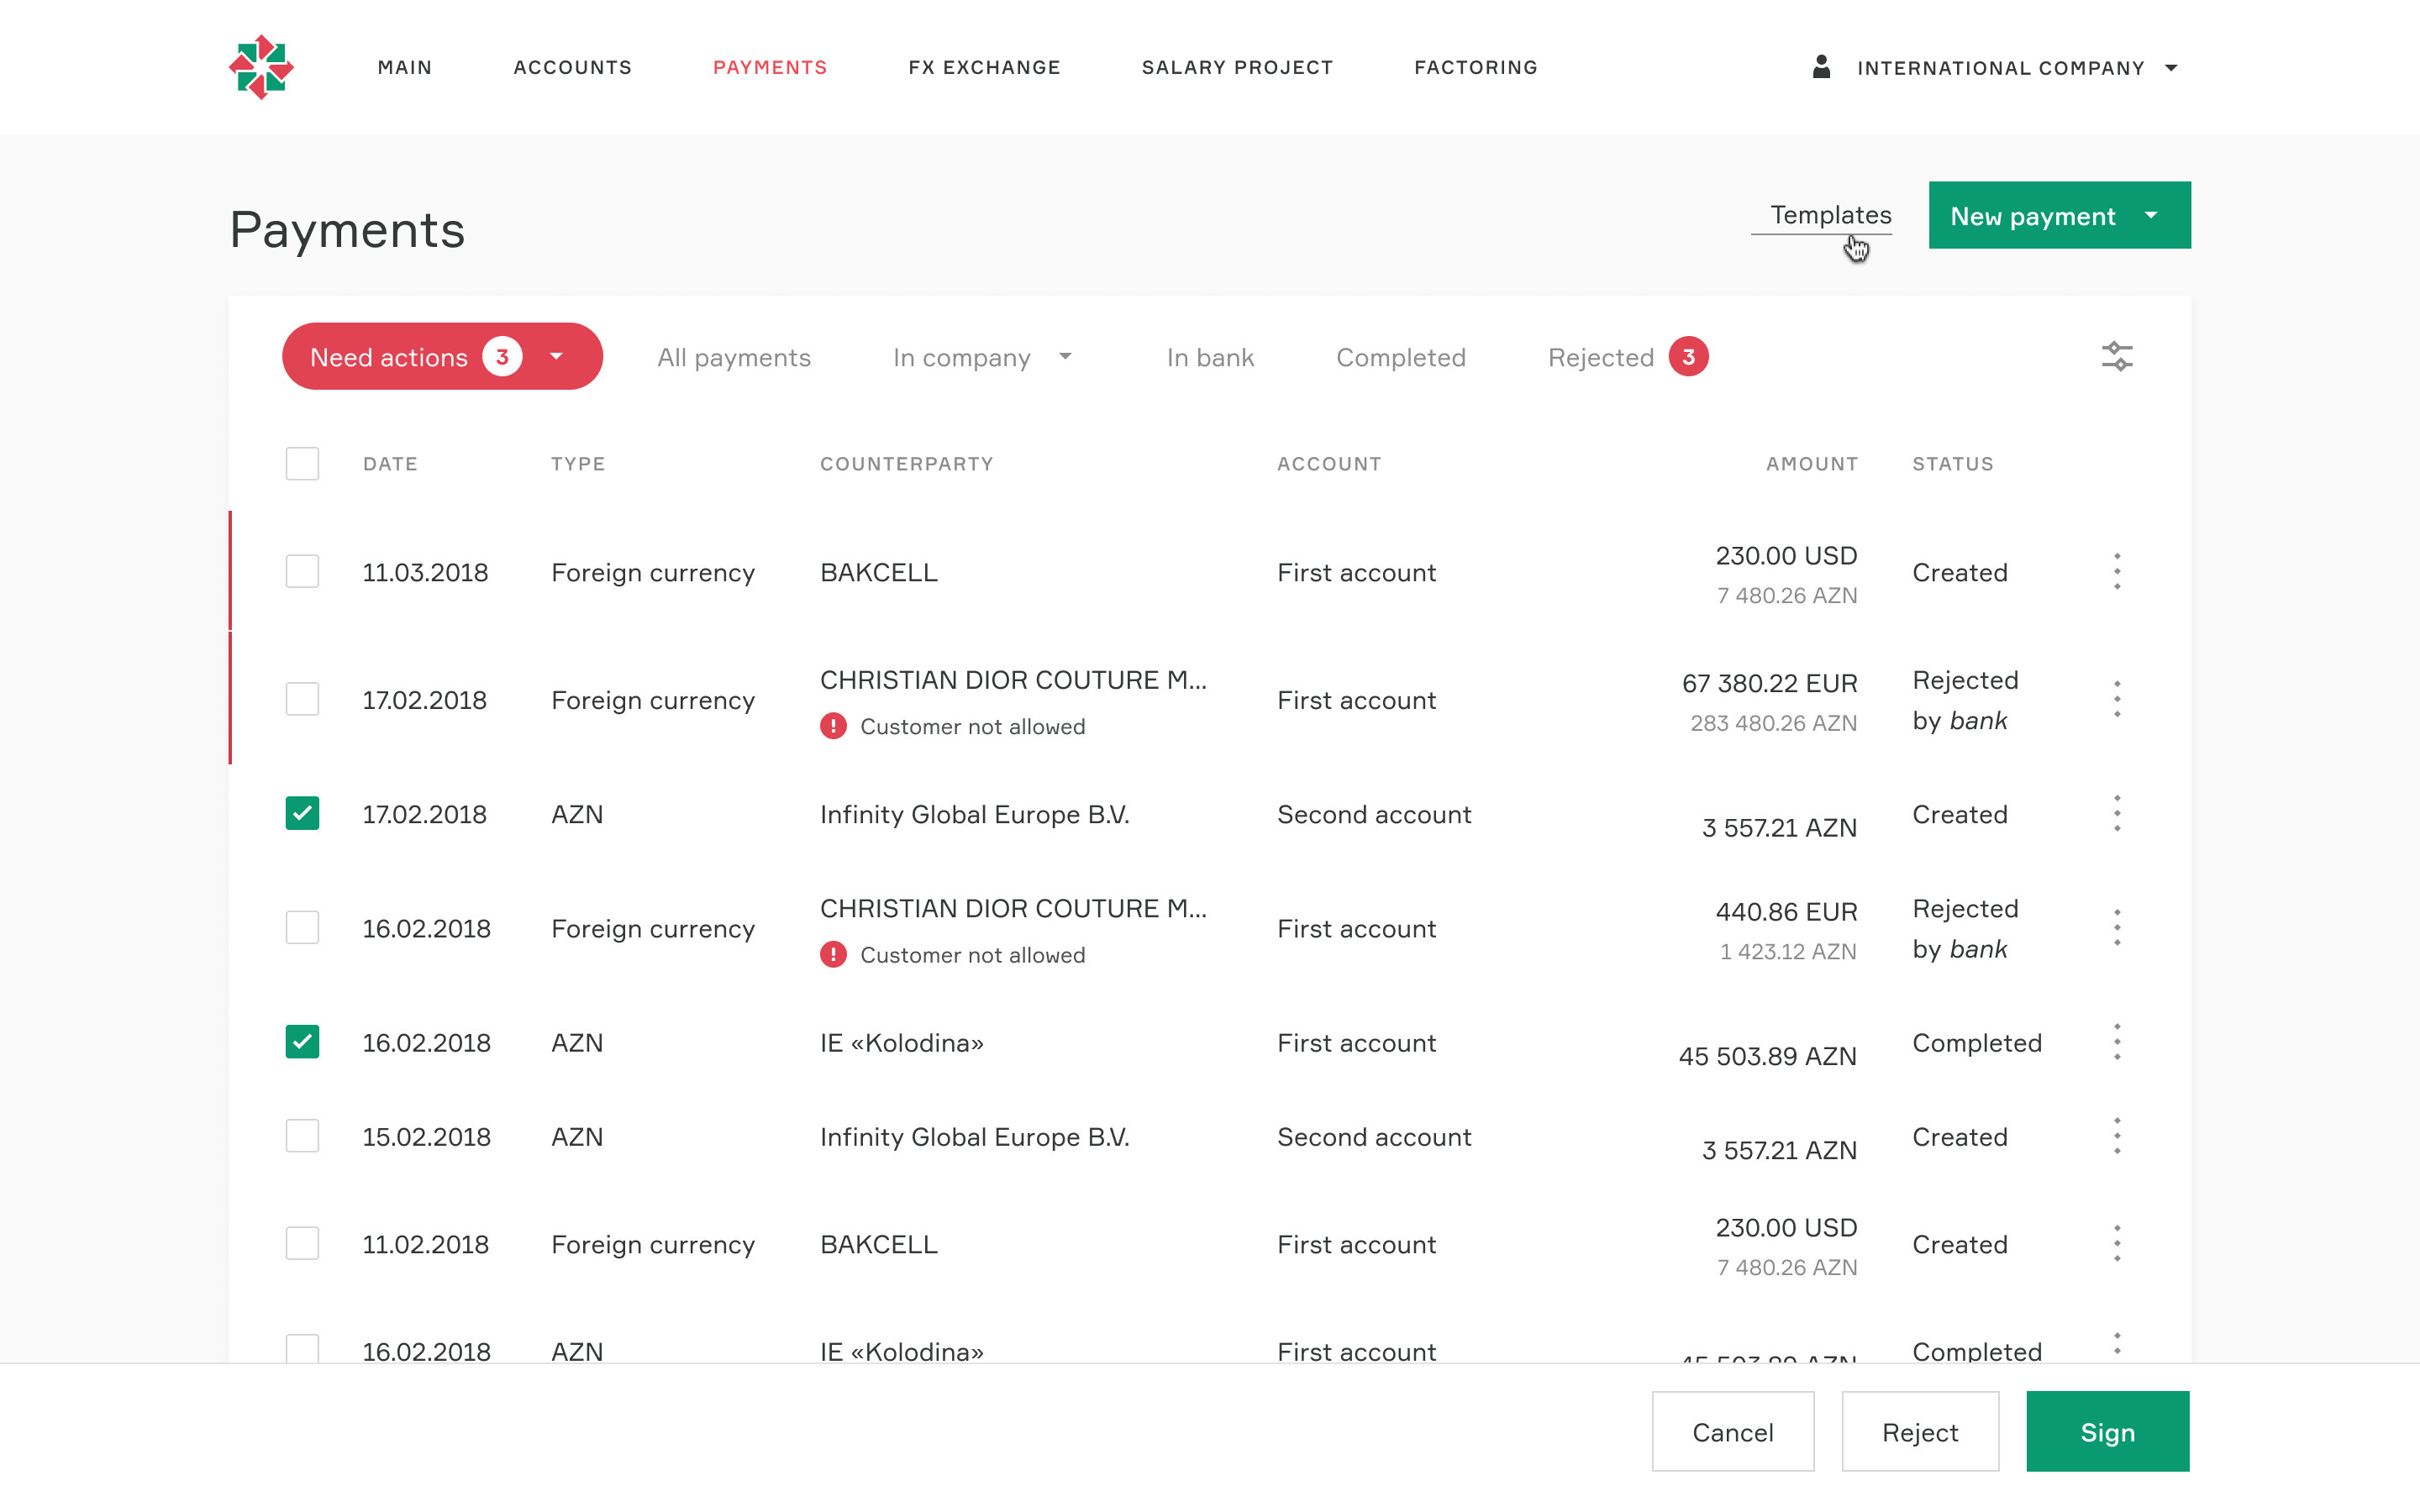Click the green Sign button
The height and width of the screenshot is (1512, 2420).
tap(2108, 1431)
